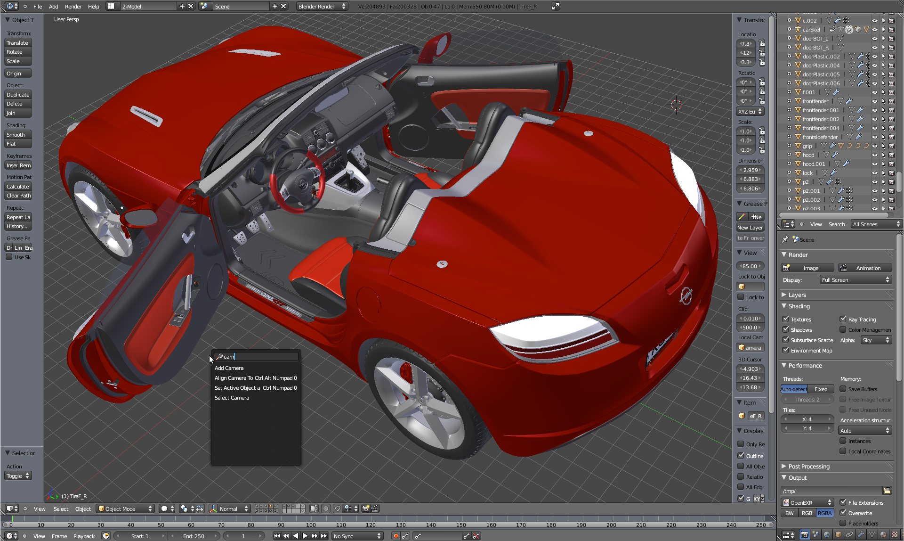Select the camera icon in View panel
This screenshot has width=904, height=541.
click(741, 347)
